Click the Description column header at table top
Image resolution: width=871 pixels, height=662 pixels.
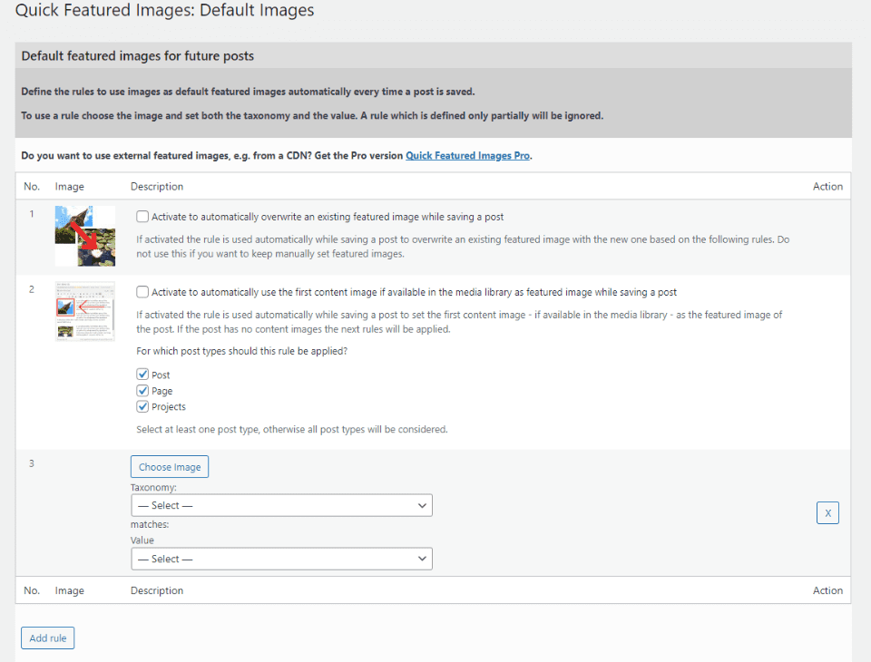(157, 187)
